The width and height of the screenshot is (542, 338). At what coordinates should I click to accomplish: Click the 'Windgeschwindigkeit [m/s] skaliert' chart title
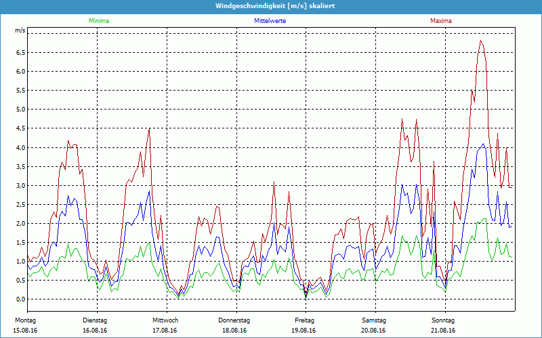click(x=275, y=6)
